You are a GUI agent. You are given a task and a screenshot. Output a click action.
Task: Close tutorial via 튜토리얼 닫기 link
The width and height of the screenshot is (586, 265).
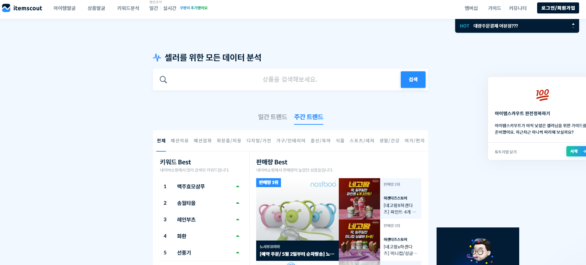click(505, 152)
